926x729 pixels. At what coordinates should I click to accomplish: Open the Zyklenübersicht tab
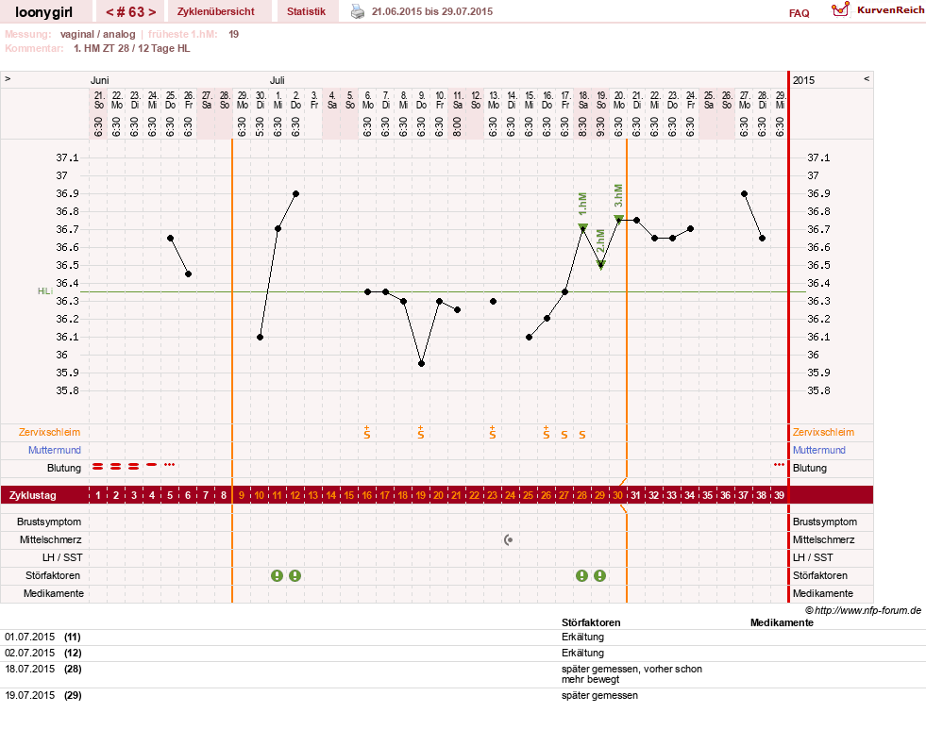(215, 11)
